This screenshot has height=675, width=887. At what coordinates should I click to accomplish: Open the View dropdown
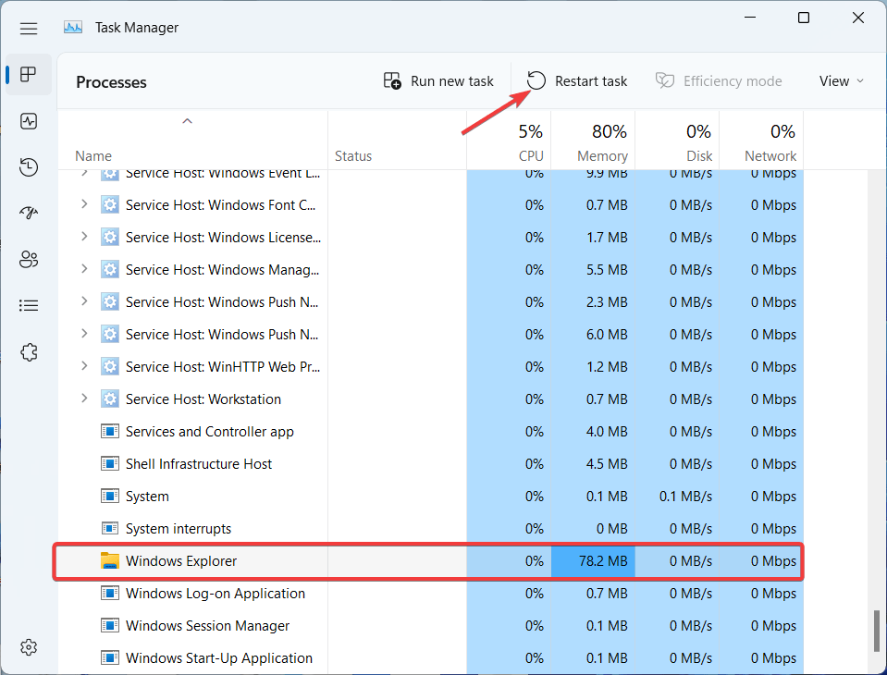point(840,80)
